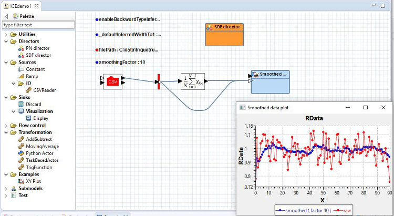394x216 pixels.
Task: Expand the Test palette group
Action: pyautogui.click(x=6, y=195)
